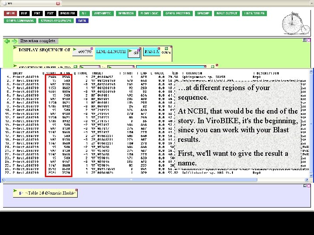Click the up arrow of table vertical scrollbar
The width and height of the screenshot is (314, 235).
[311, 71]
